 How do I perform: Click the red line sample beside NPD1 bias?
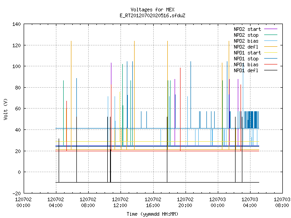click(271, 64)
